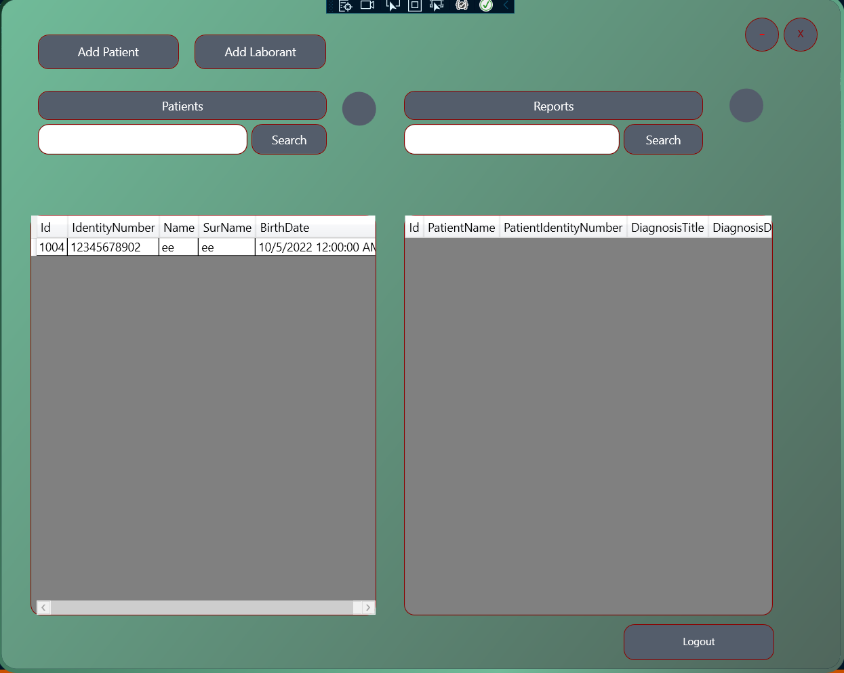
Task: Click the patients grid left scroll arrow
Action: click(x=43, y=607)
